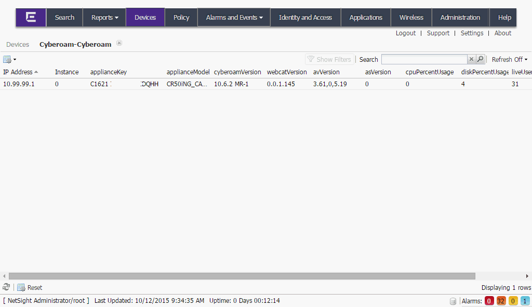Click into the Search input field
Image resolution: width=532 pixels, height=307 pixels.
coord(424,59)
